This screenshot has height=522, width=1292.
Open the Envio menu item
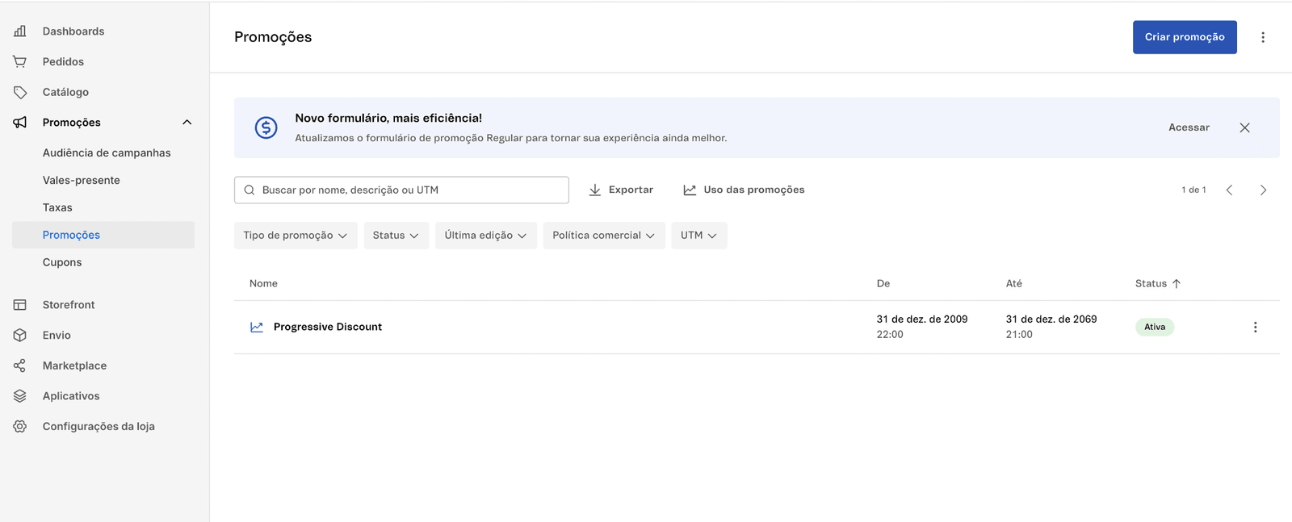[x=57, y=335]
